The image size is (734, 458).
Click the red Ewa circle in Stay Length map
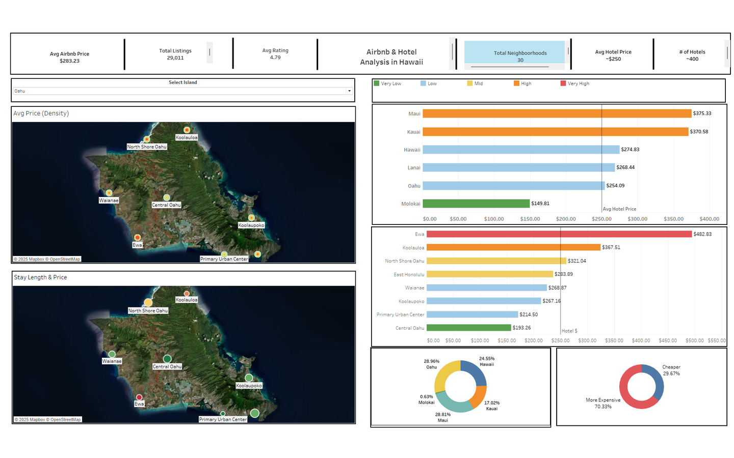[x=139, y=397]
